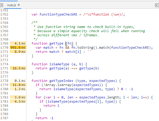Click the 16.5 ms timing value
The image size is (159, 121).
18,68
